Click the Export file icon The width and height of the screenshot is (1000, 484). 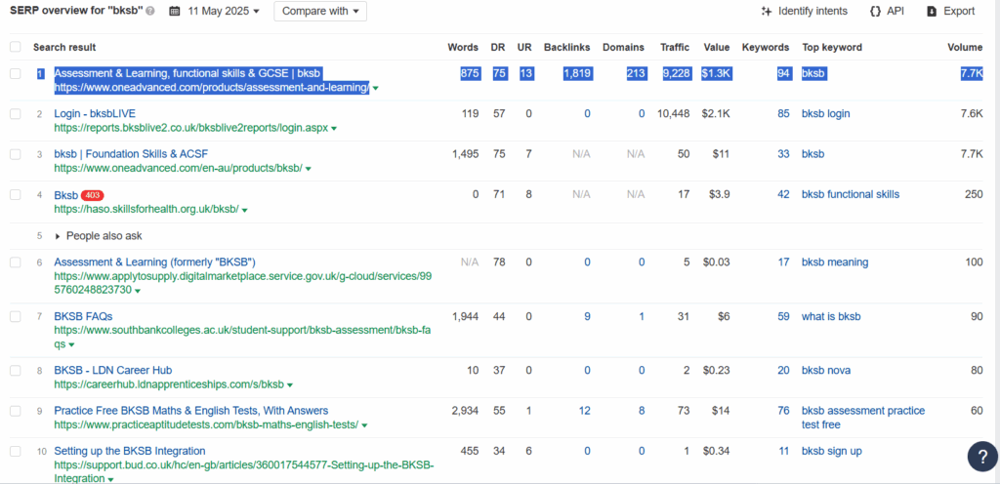pos(932,11)
